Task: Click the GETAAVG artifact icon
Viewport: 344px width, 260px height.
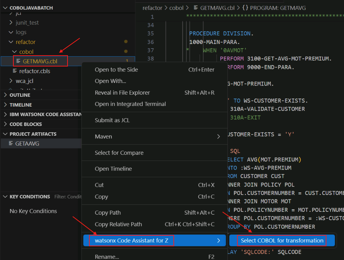Action: 11,143
